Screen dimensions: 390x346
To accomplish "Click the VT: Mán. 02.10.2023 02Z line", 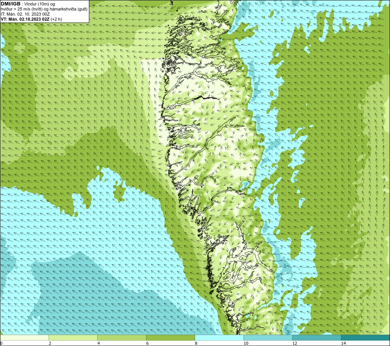I will pos(31,19).
